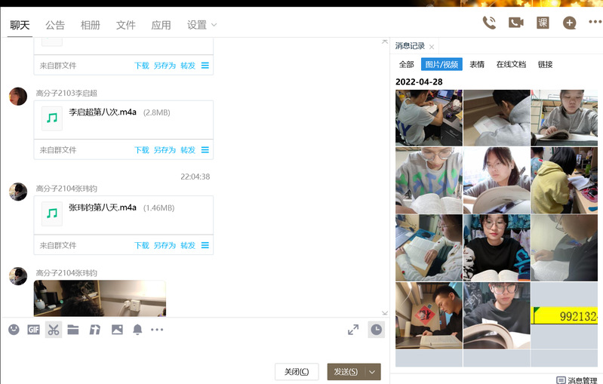Open the dropdown arrow beside 发送(S)

click(372, 371)
